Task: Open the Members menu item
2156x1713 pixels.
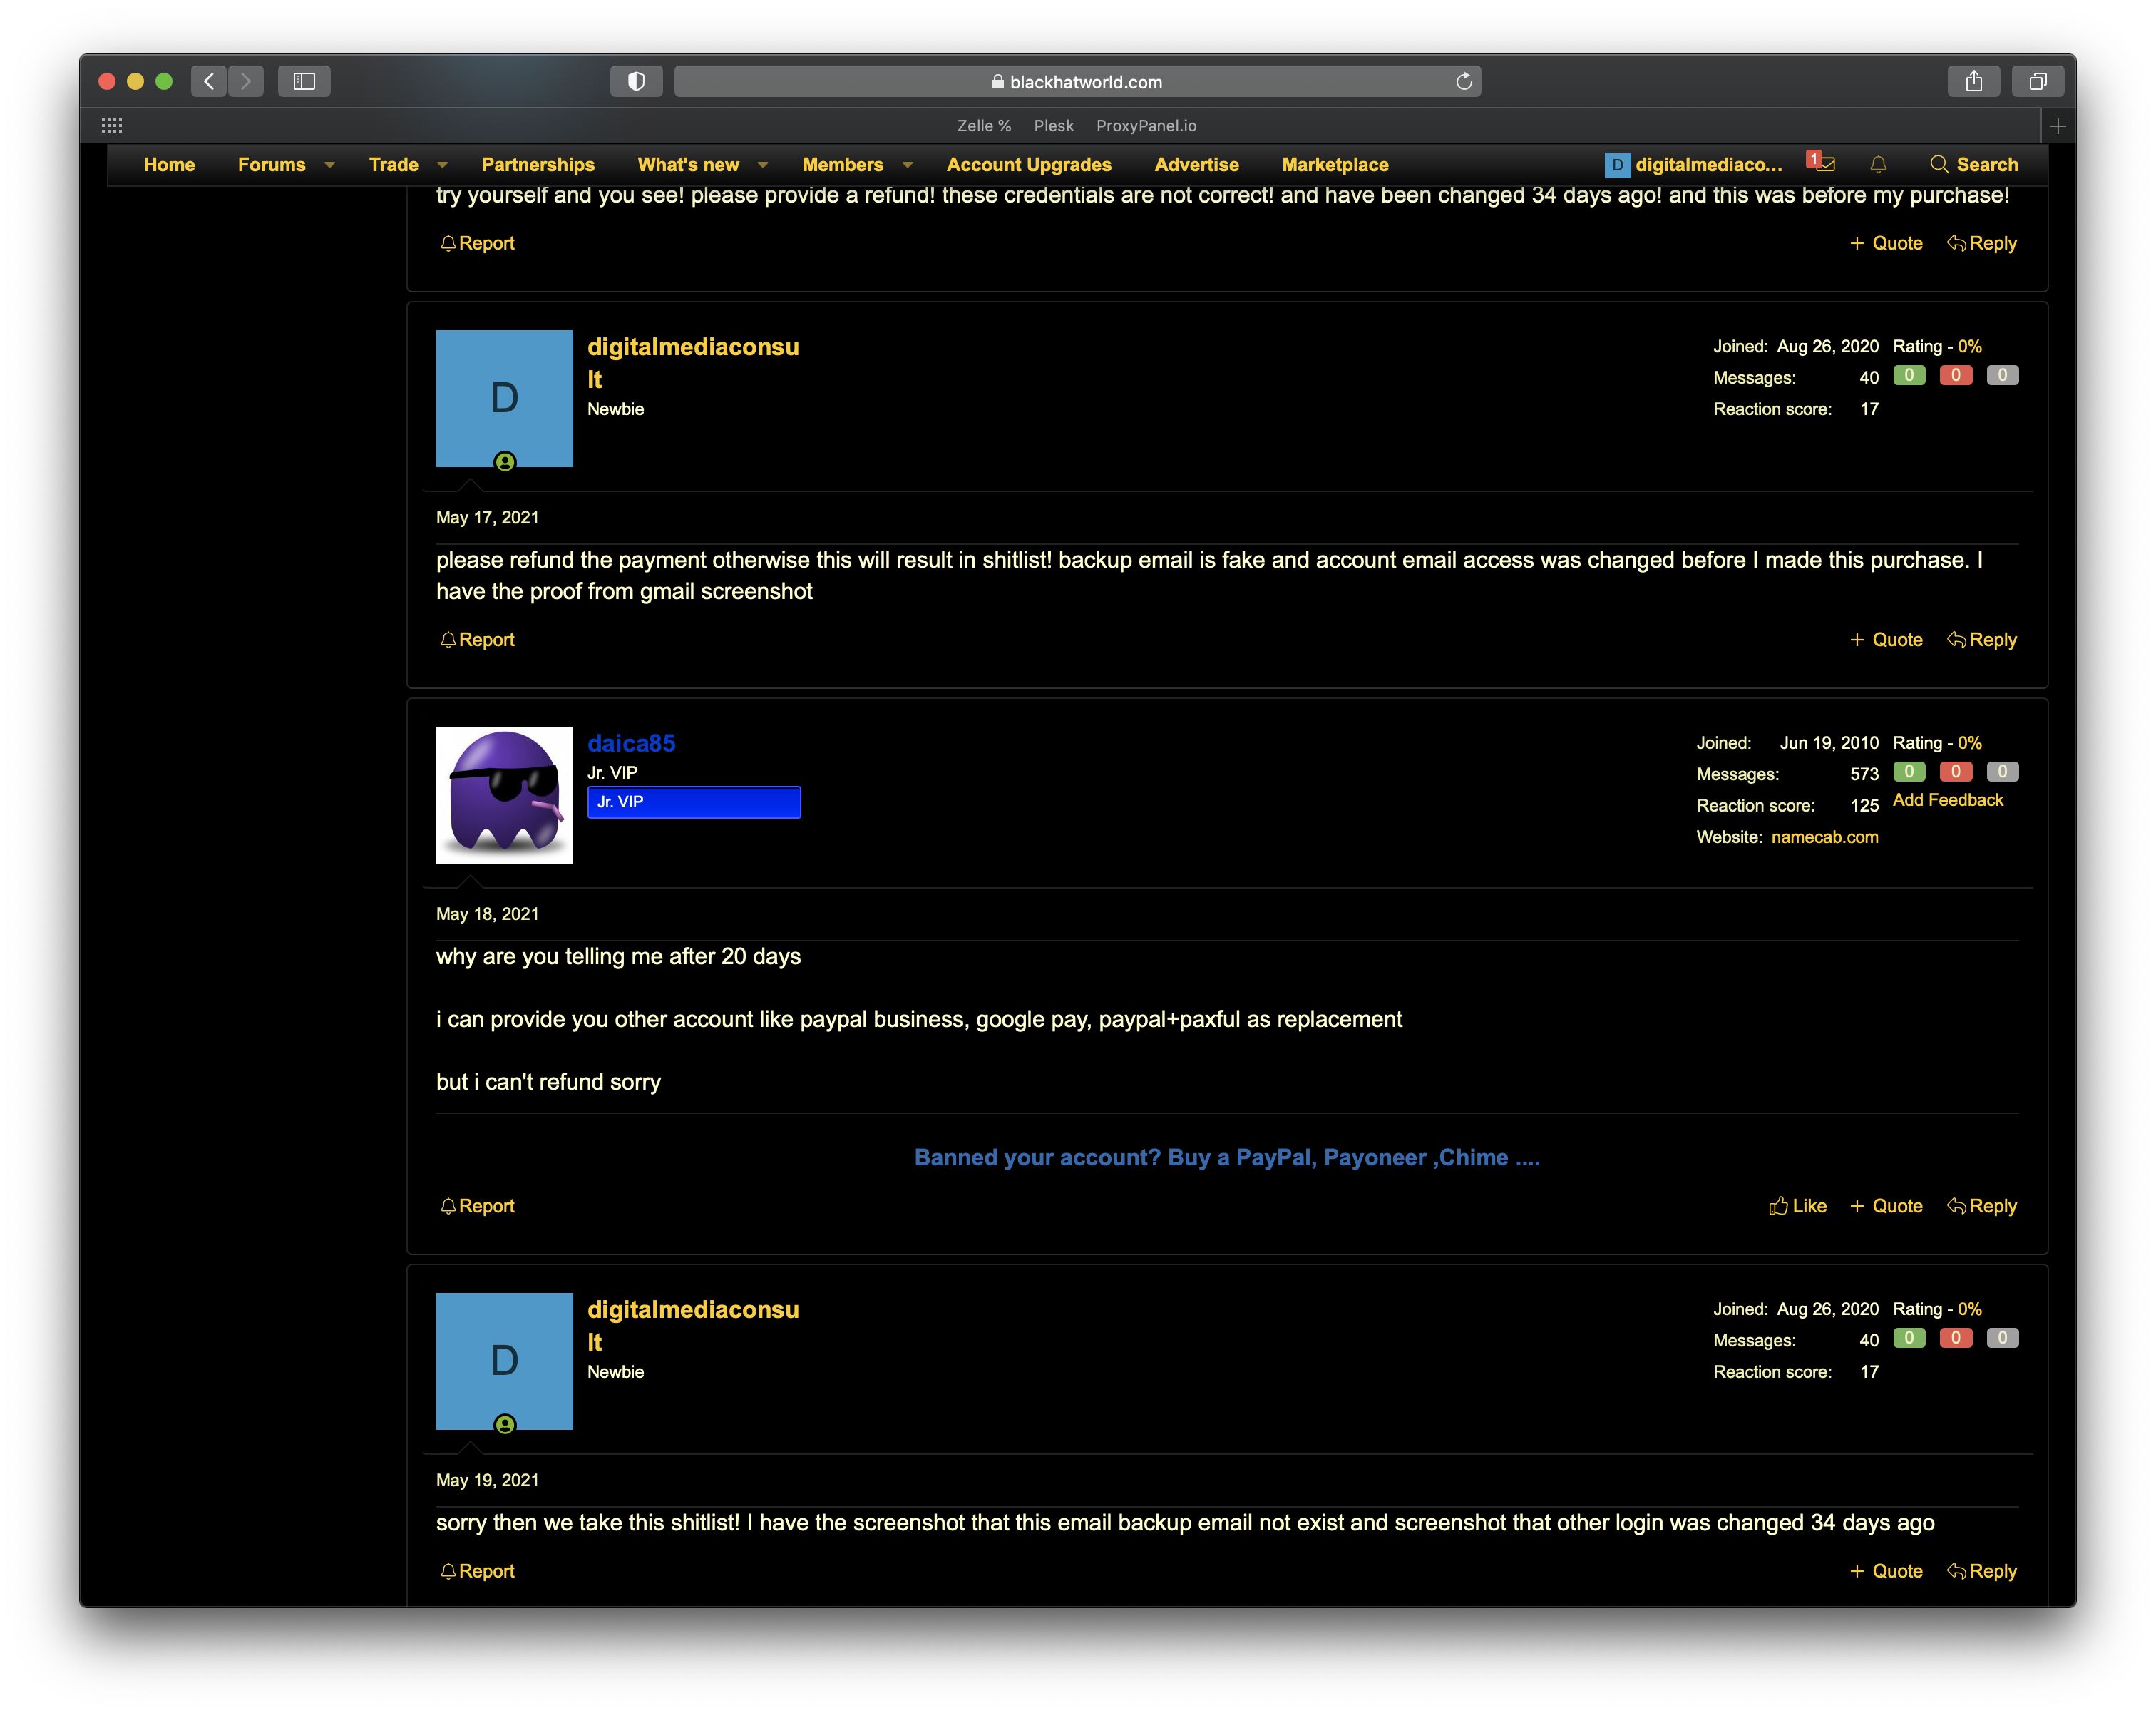Action: coord(843,165)
